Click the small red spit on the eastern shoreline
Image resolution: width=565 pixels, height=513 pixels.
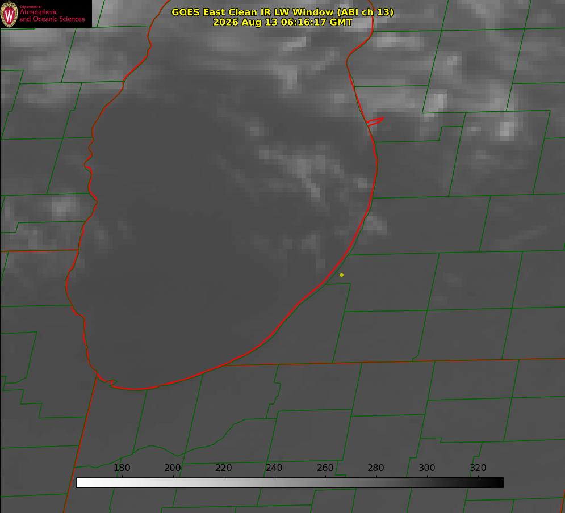click(375, 121)
